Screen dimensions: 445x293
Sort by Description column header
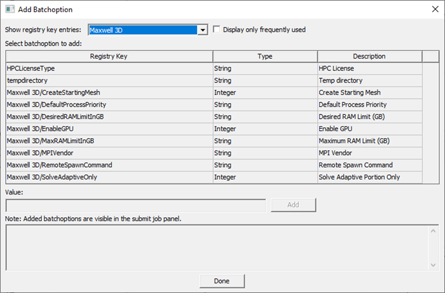369,57
